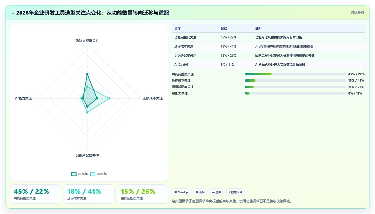The height and width of the screenshot is (214, 375).
Task: Click the AI能力关注 progress bar
Action: click(296, 93)
